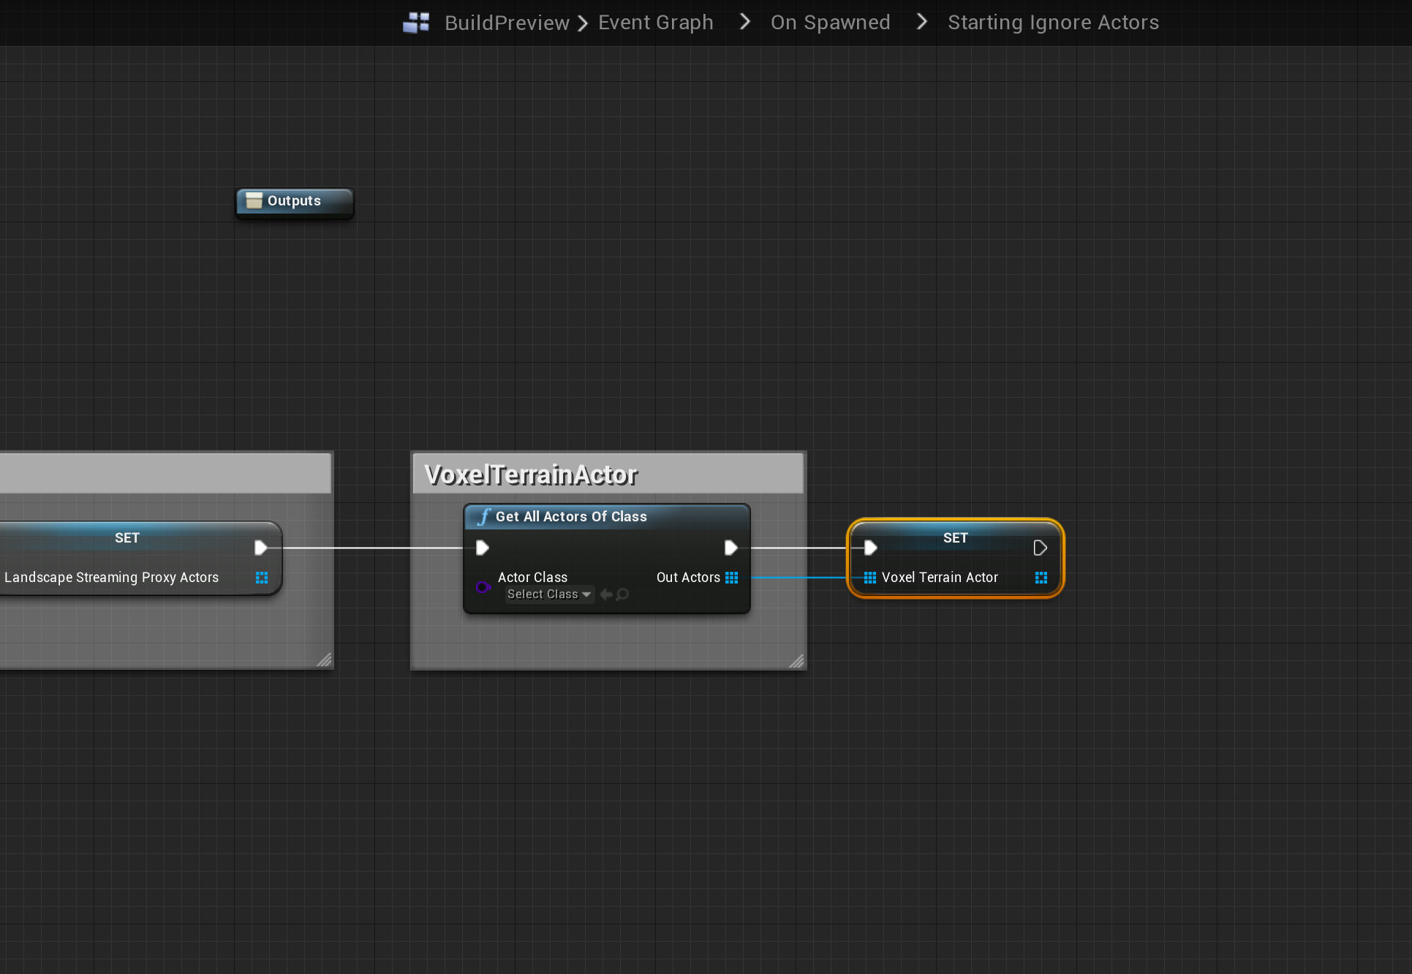1412x974 pixels.
Task: Click Get All Actors Of Class node title
Action: click(x=570, y=516)
